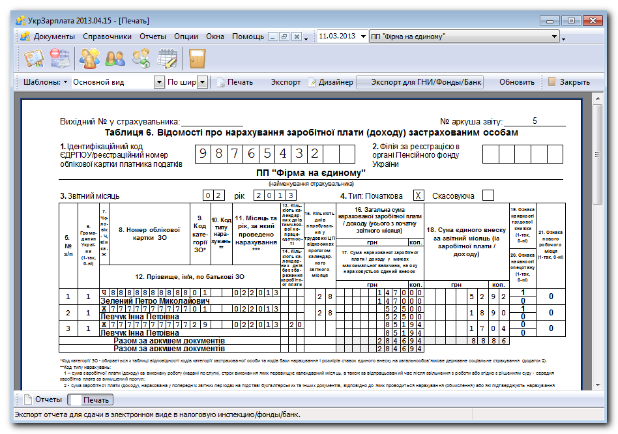Click the № аркуша звіту label
This screenshot has height=434, width=618.
click(x=471, y=122)
